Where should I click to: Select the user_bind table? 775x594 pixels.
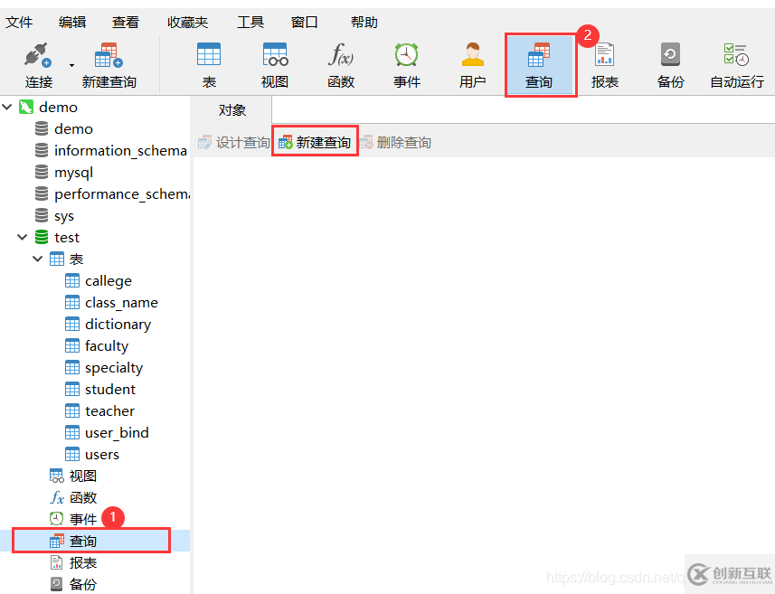(x=108, y=433)
